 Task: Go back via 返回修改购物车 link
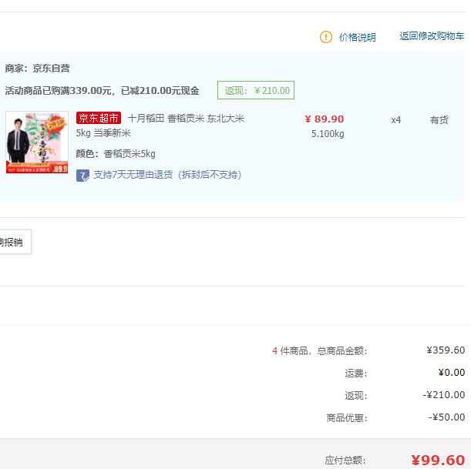432,36
